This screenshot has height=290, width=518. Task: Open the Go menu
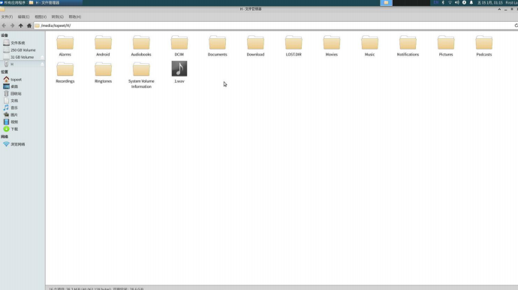click(58, 17)
